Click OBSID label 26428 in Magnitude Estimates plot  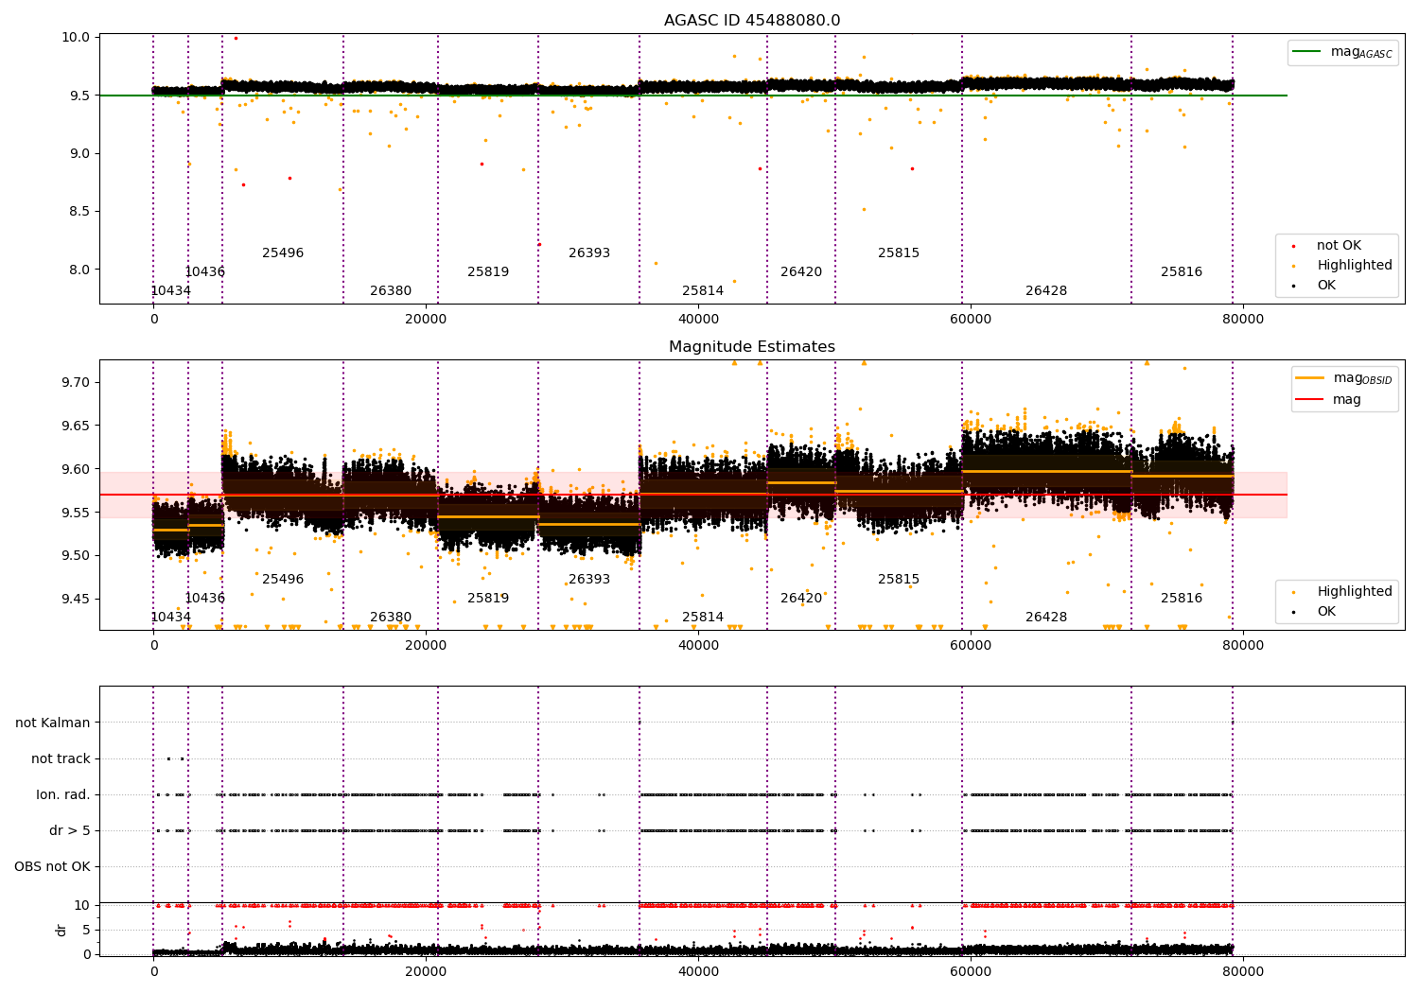coord(1046,618)
